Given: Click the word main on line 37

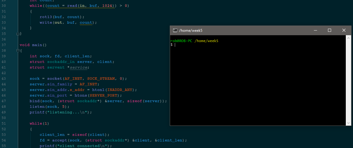Looking at the screenshot, I should point(37,45).
